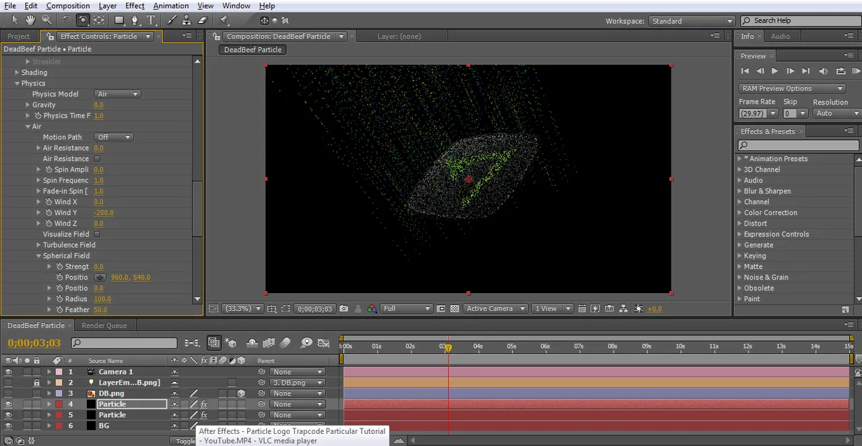
Task: Open the Composition menu
Action: click(x=68, y=6)
